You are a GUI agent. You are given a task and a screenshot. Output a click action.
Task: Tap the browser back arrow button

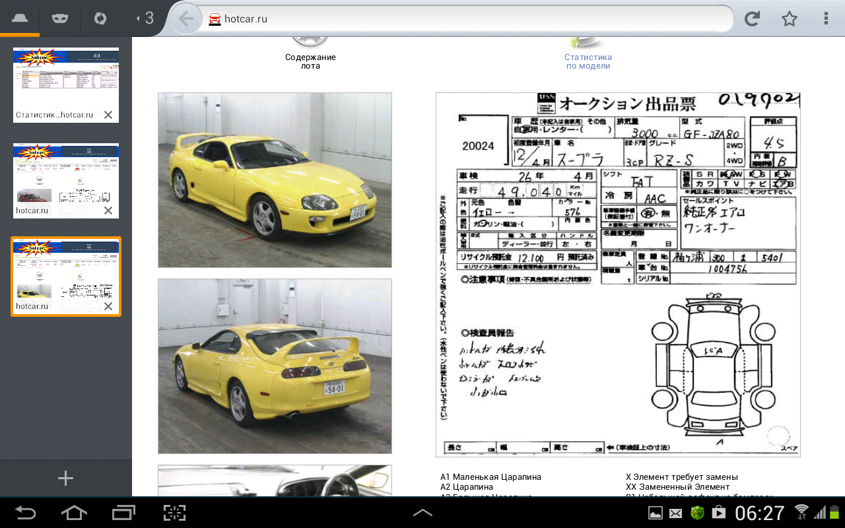(x=186, y=19)
